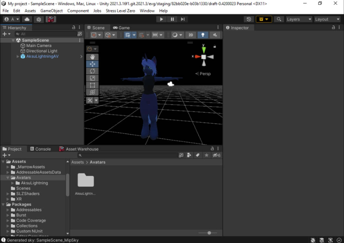This screenshot has width=344, height=243.
Task: Toggle hidden packages visibility eye
Action: (216, 155)
